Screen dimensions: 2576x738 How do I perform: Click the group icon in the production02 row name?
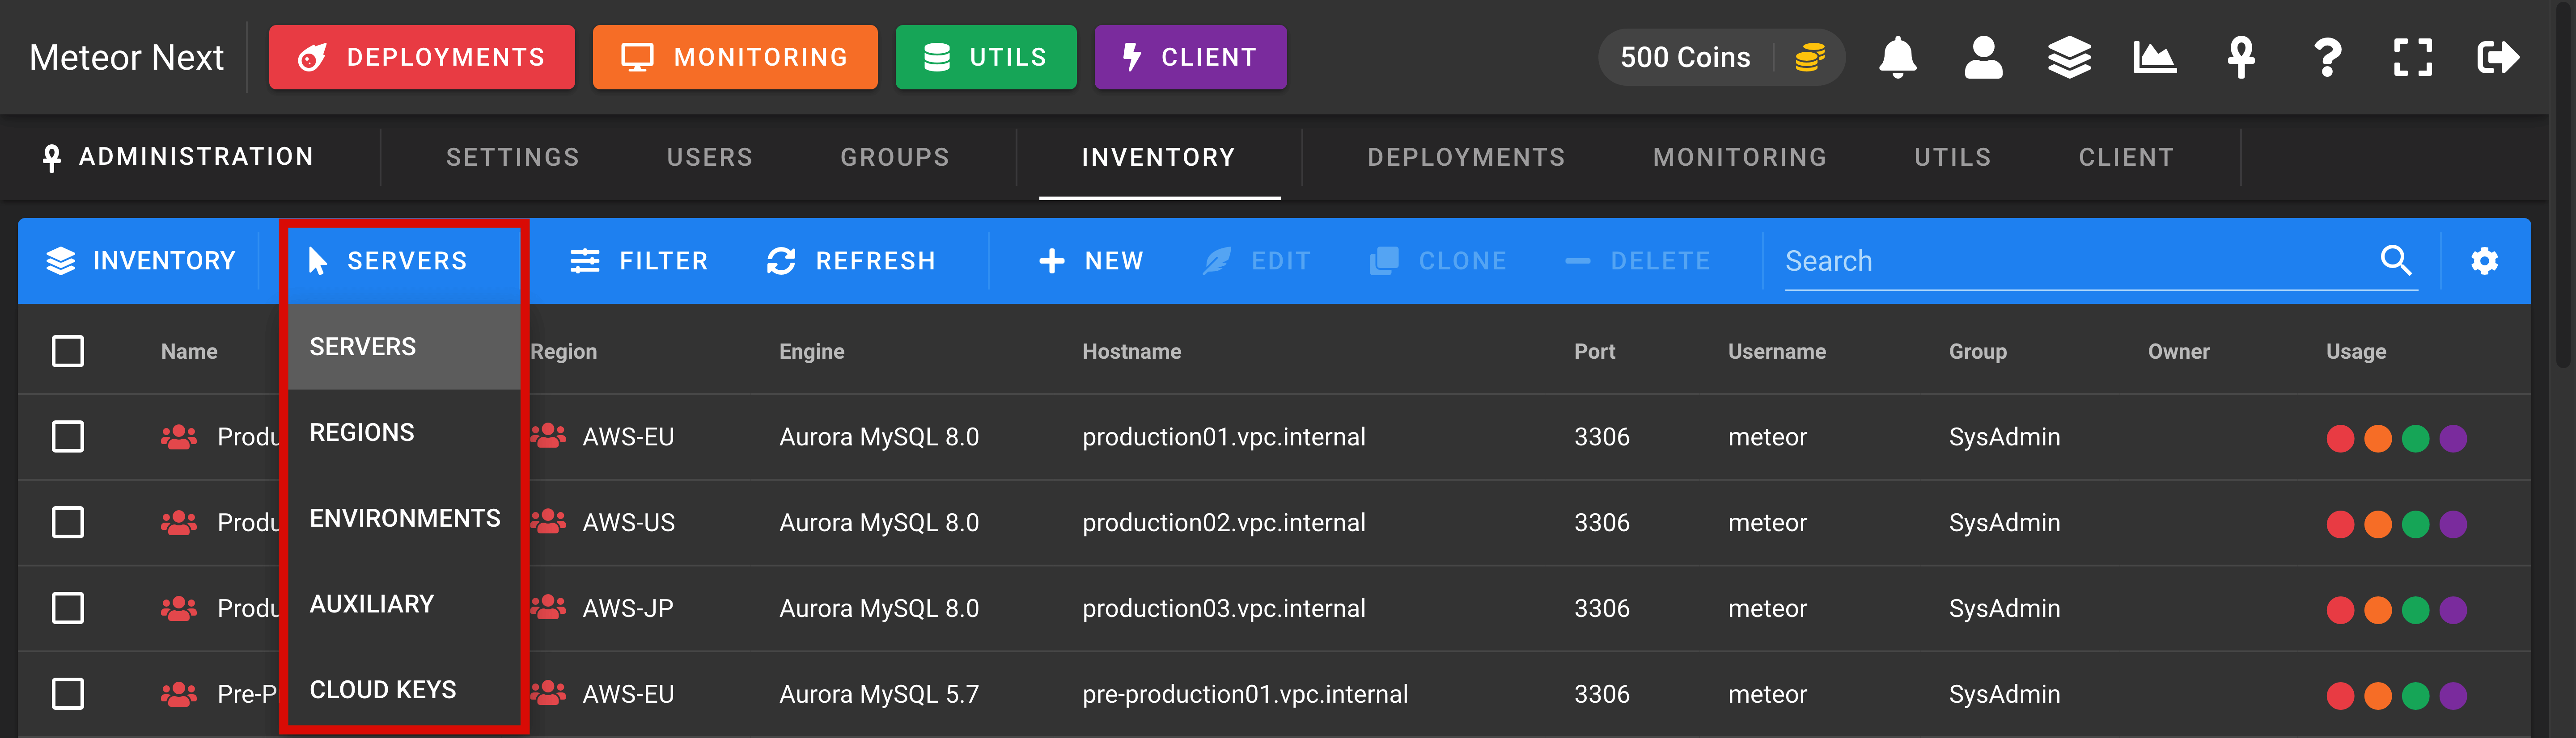pyautogui.click(x=179, y=522)
